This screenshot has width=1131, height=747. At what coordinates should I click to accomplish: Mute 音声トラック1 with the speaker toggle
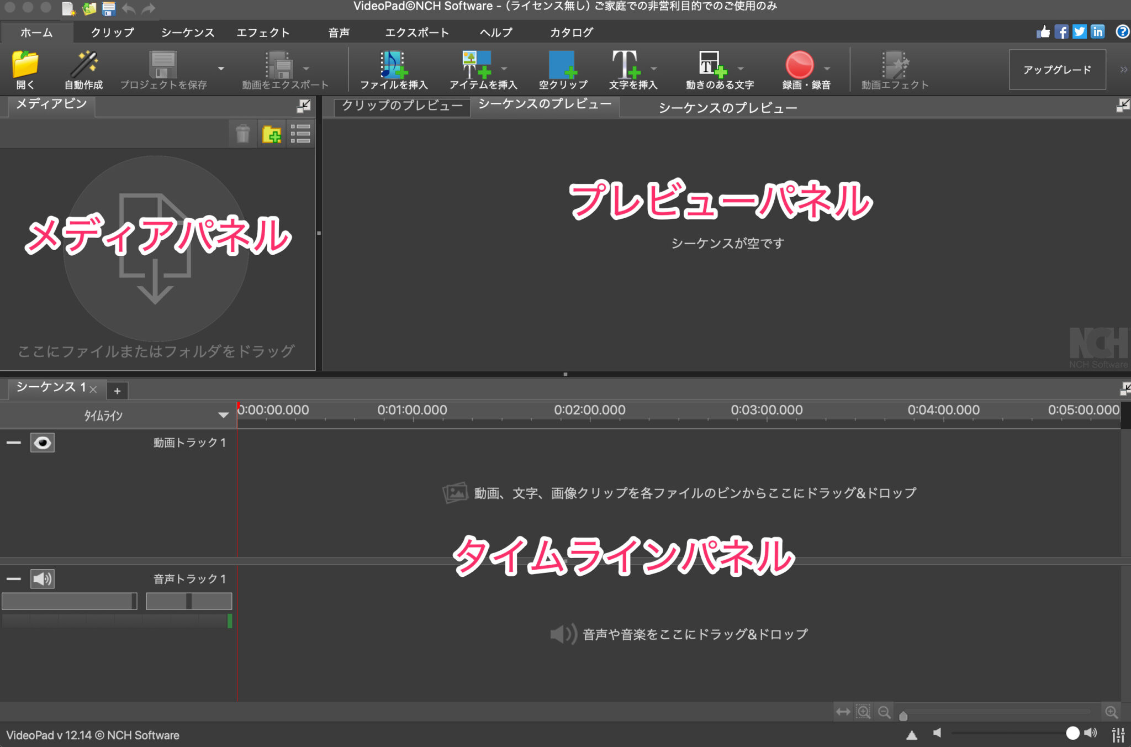click(43, 578)
